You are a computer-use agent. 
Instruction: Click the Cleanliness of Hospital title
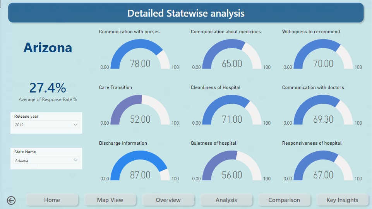click(x=216, y=87)
